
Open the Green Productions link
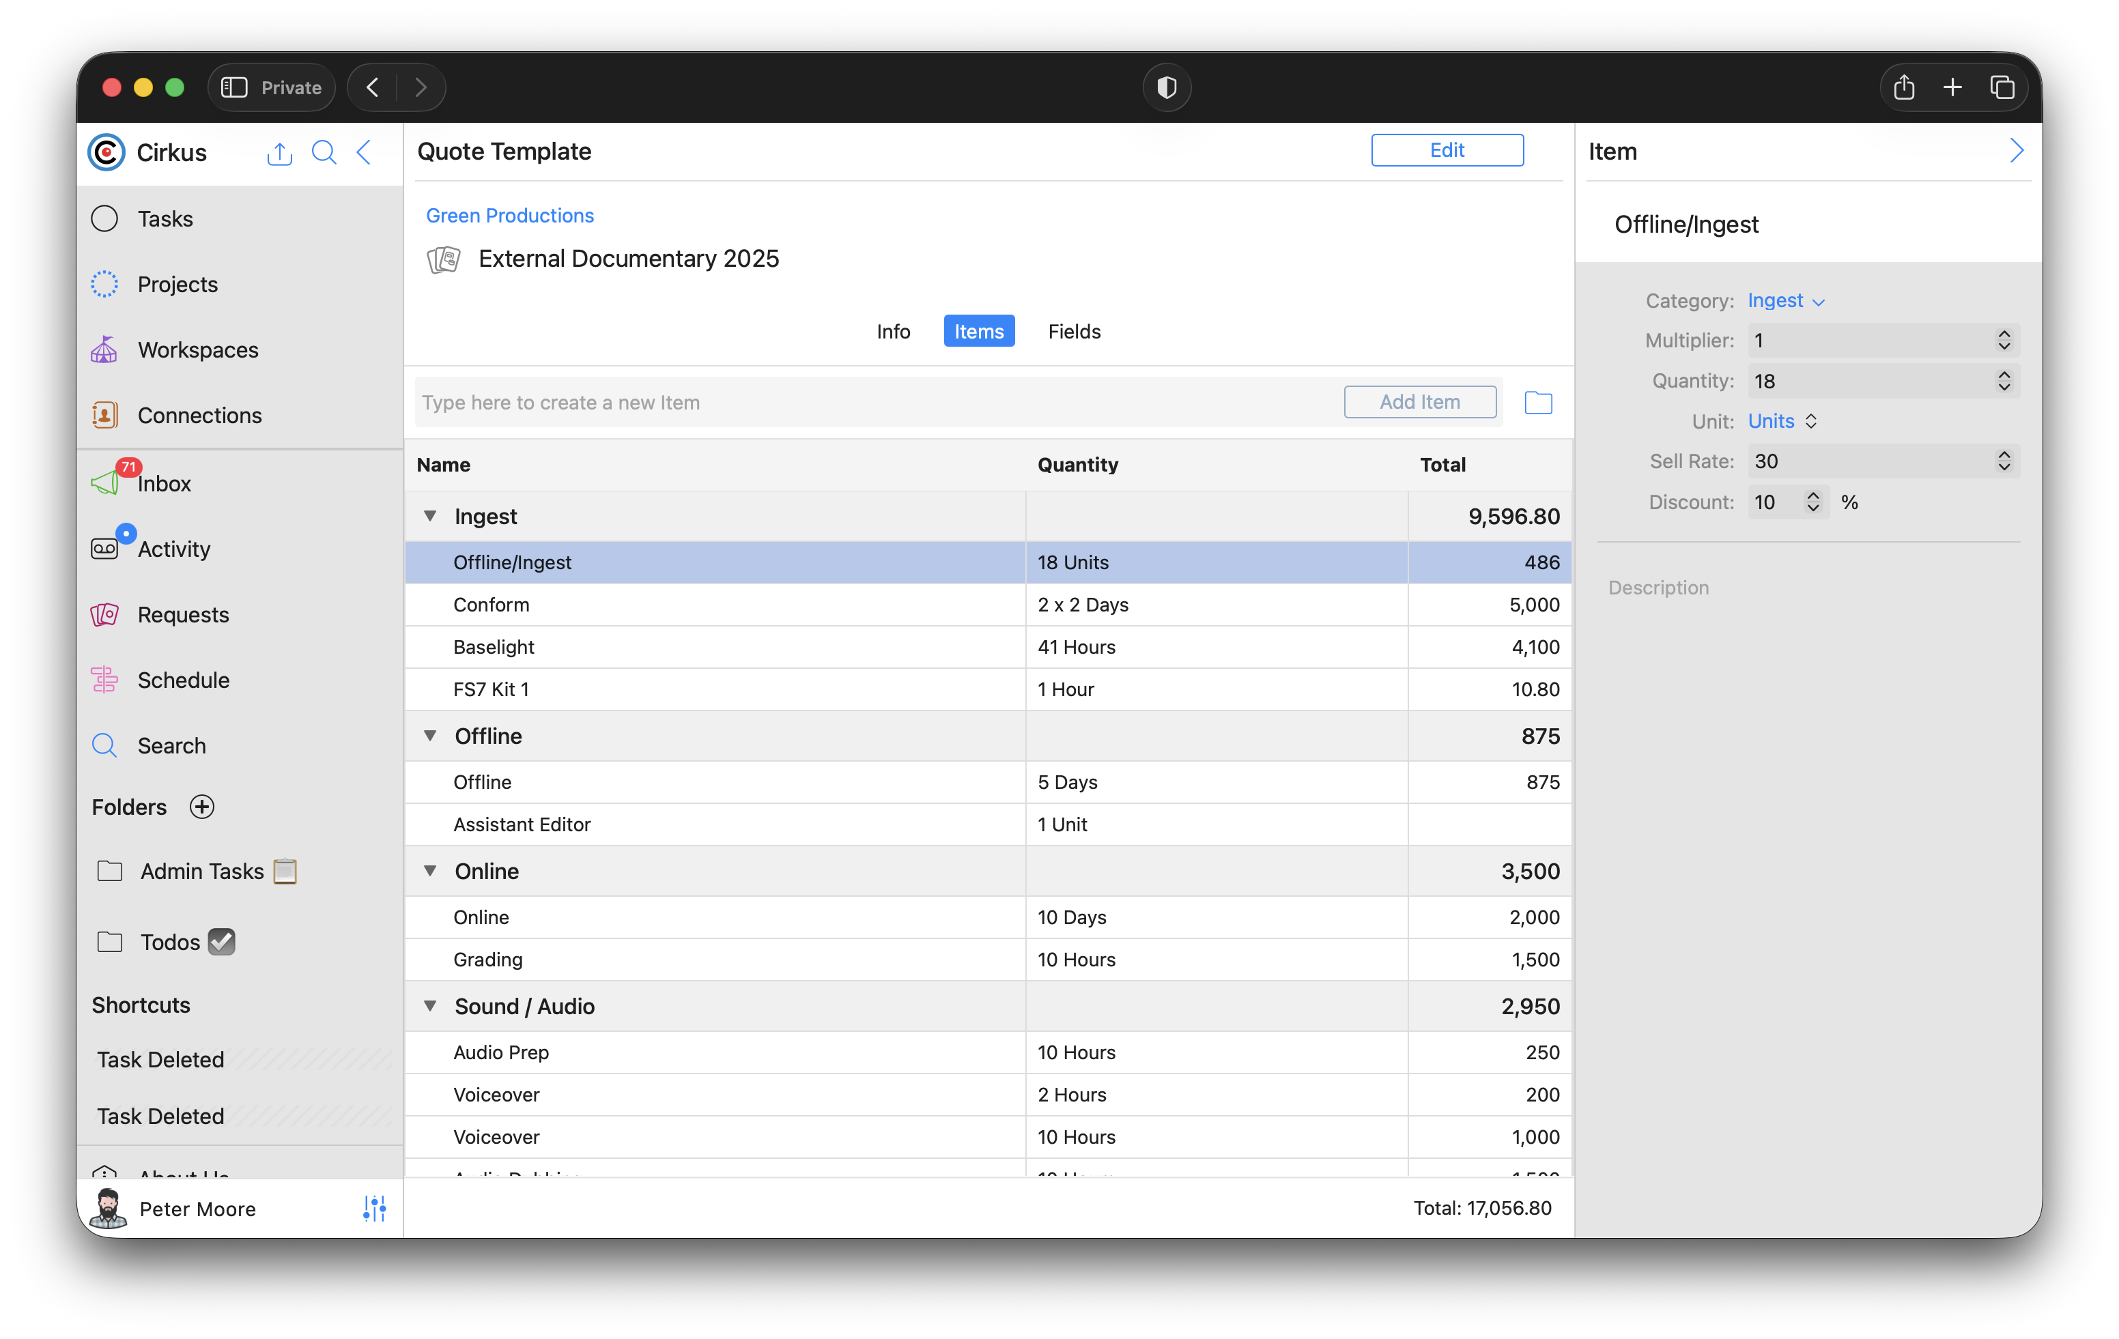[x=509, y=216]
